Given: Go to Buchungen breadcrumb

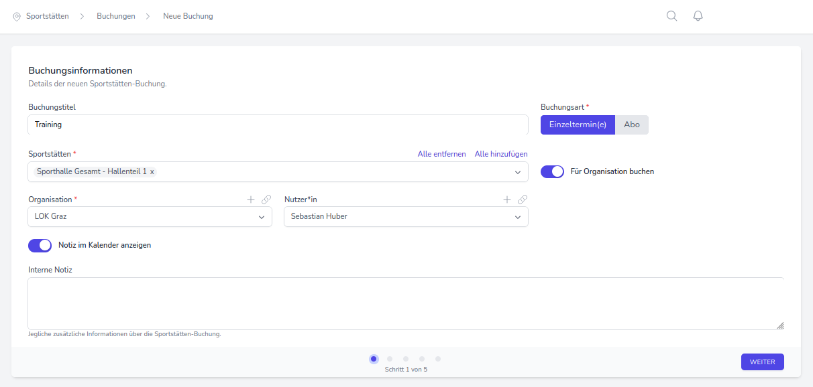Looking at the screenshot, I should click(x=115, y=16).
